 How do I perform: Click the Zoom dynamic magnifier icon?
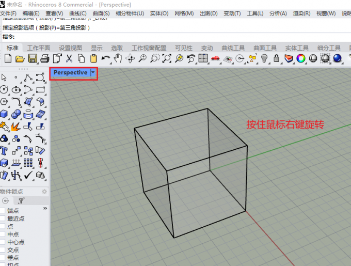tap(142, 59)
